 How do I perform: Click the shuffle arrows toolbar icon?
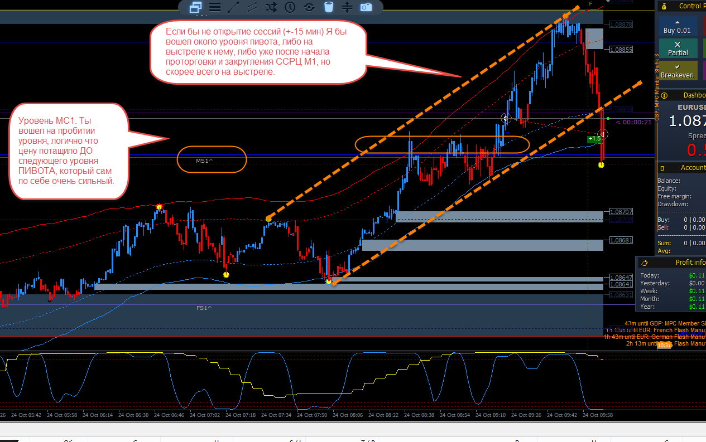pyautogui.click(x=271, y=7)
